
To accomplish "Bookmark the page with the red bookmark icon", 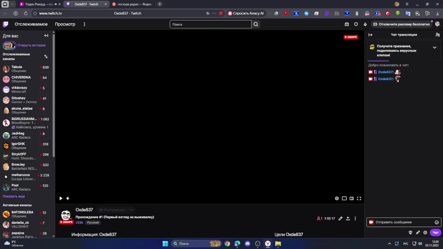I will pyautogui.click(x=221, y=13).
